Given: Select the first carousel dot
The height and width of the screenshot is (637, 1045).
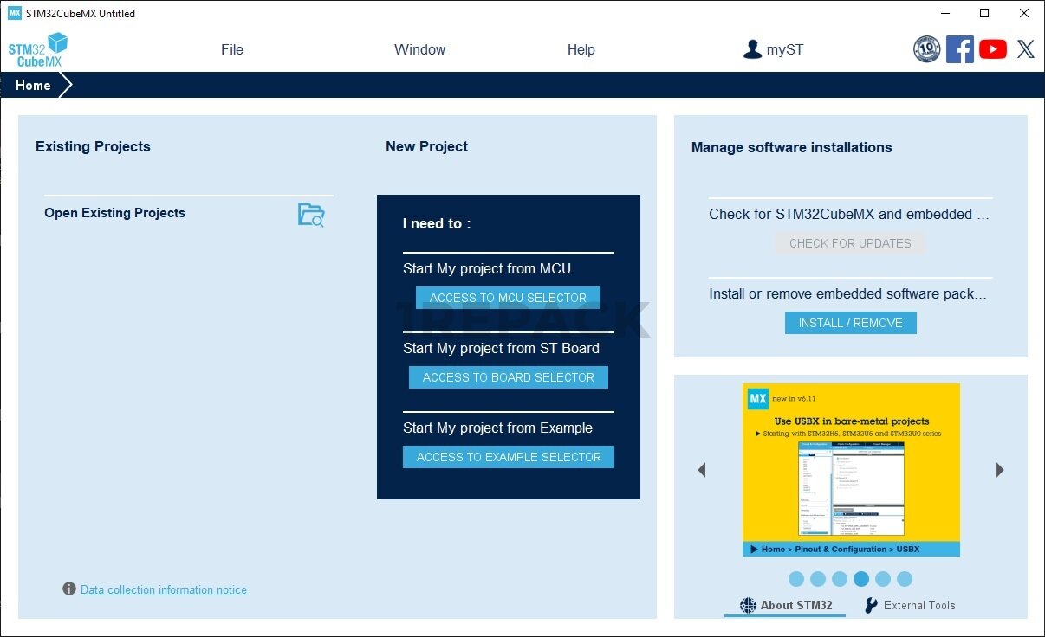Looking at the screenshot, I should click(796, 579).
